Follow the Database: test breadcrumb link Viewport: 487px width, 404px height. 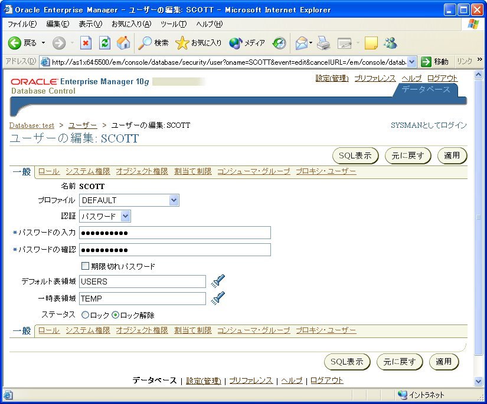(32, 125)
